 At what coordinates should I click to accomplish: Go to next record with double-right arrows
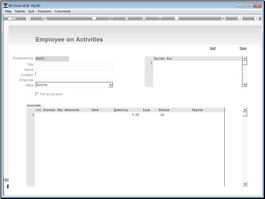coord(144,19)
